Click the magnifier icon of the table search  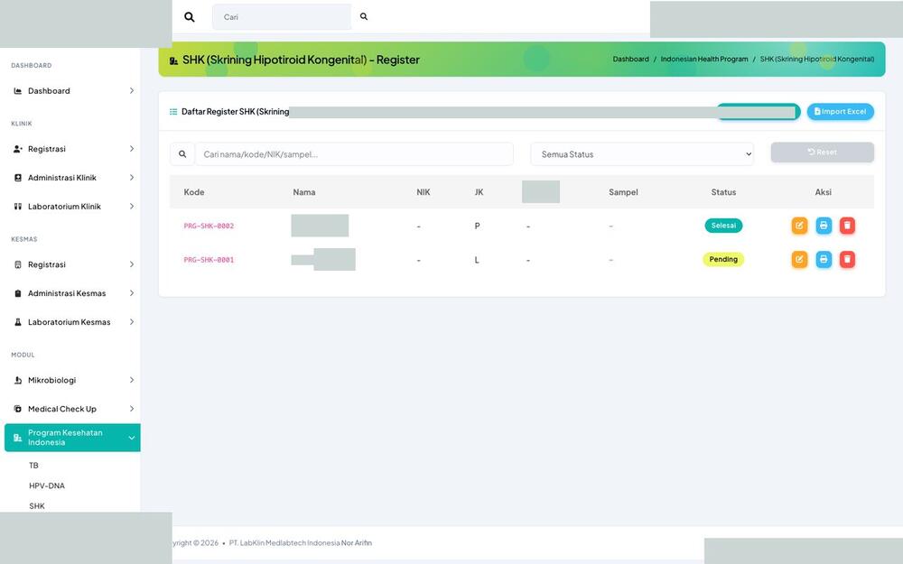coord(182,154)
